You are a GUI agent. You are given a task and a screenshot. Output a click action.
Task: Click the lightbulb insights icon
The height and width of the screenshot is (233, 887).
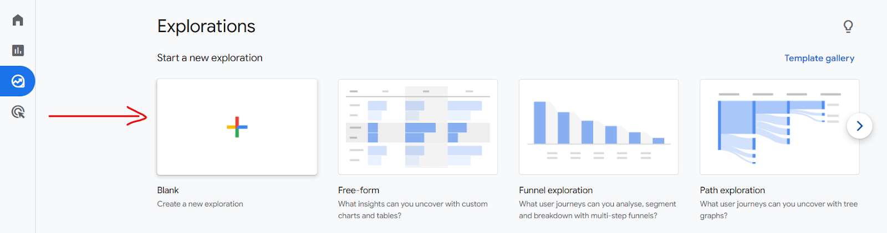point(848,26)
